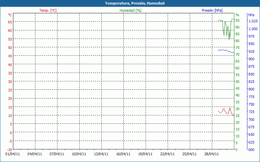
Task: Click the 10/04/11 date label
Action: point(79,154)
